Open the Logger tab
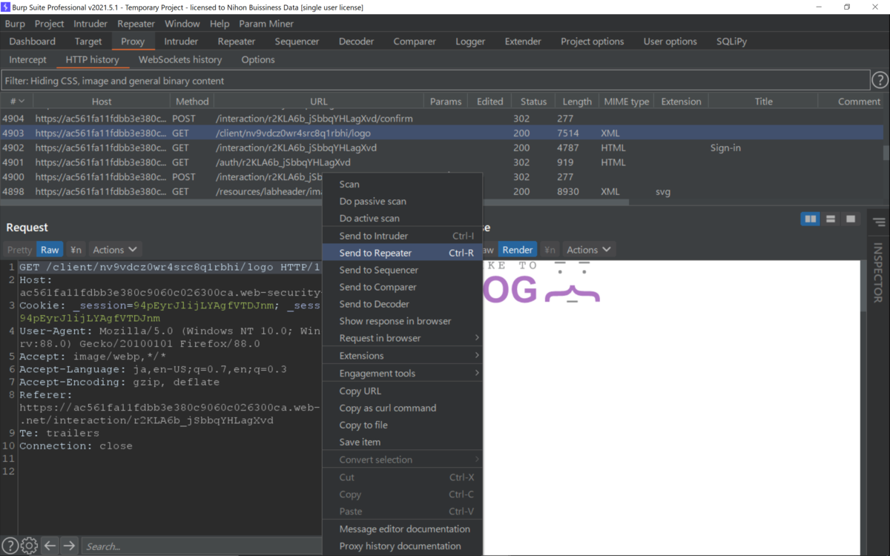The image size is (890, 556). pos(470,42)
